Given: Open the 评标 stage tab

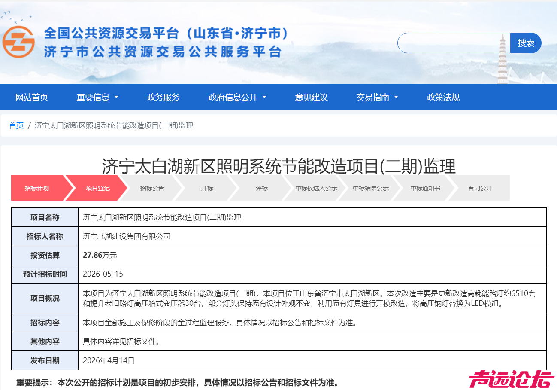Looking at the screenshot, I should point(261,188).
